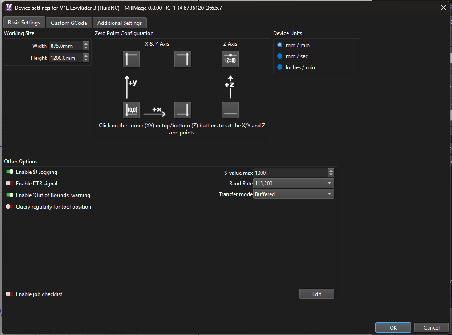
Task: Turn on Enable job checklist
Action: [10, 294]
